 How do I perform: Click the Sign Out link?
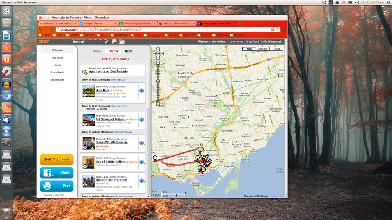[252, 42]
